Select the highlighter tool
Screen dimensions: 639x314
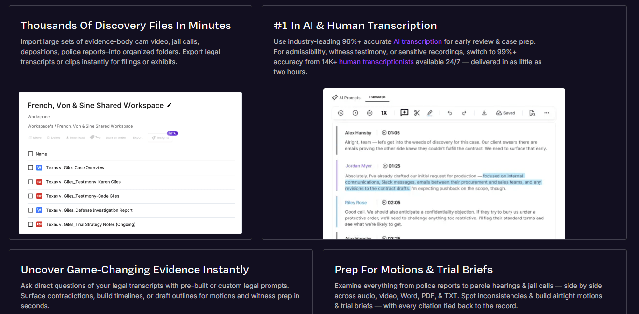(x=430, y=113)
